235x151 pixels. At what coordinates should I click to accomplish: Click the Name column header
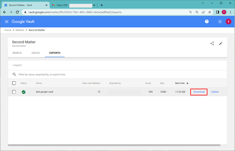pos(39,83)
